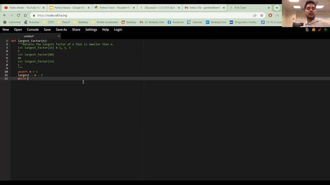Go back with the browser back arrow

pyautogui.click(x=5, y=15)
